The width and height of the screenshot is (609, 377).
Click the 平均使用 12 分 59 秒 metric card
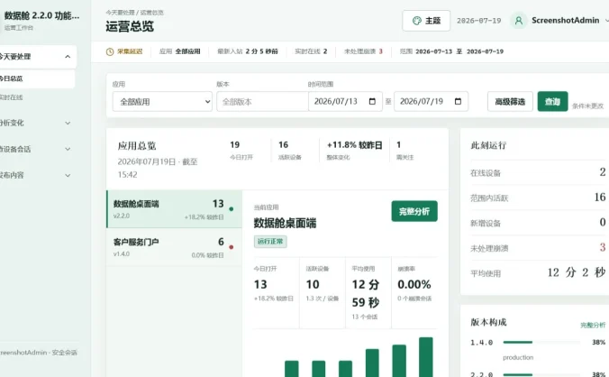[368, 292]
